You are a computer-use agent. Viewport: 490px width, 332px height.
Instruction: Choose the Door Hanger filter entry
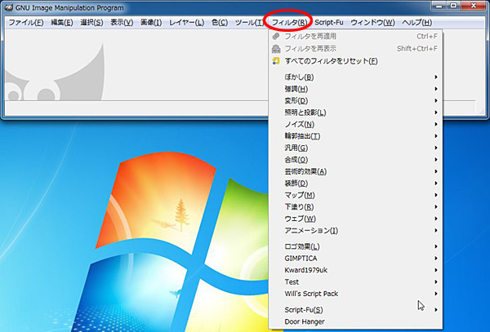click(x=354, y=321)
